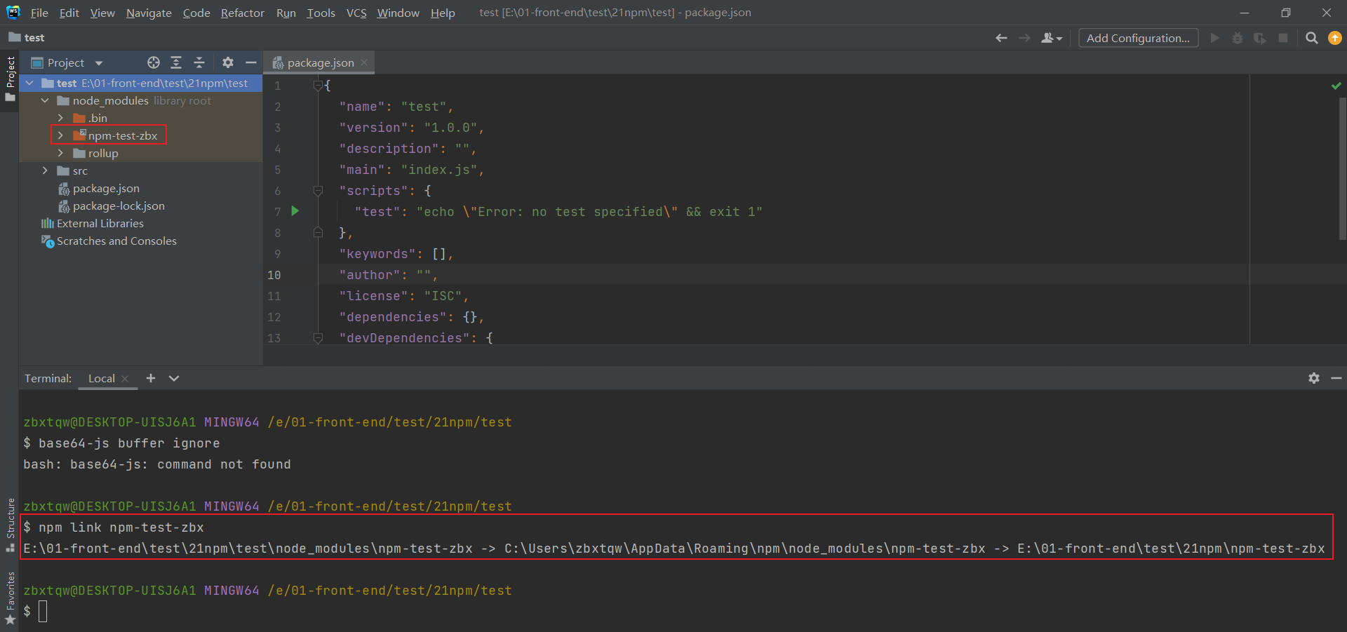
Task: Open the Edit menu
Action: pyautogui.click(x=69, y=13)
